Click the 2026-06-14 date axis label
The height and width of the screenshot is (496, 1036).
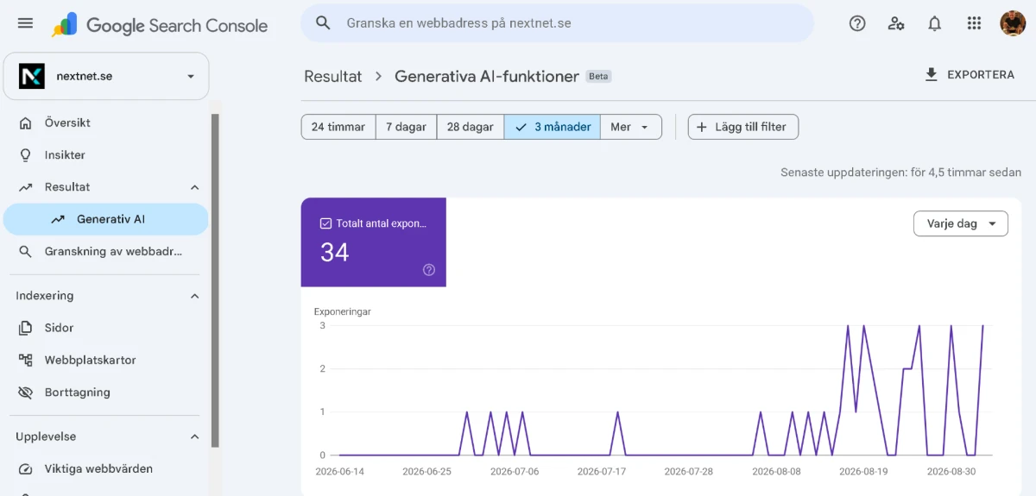point(340,472)
